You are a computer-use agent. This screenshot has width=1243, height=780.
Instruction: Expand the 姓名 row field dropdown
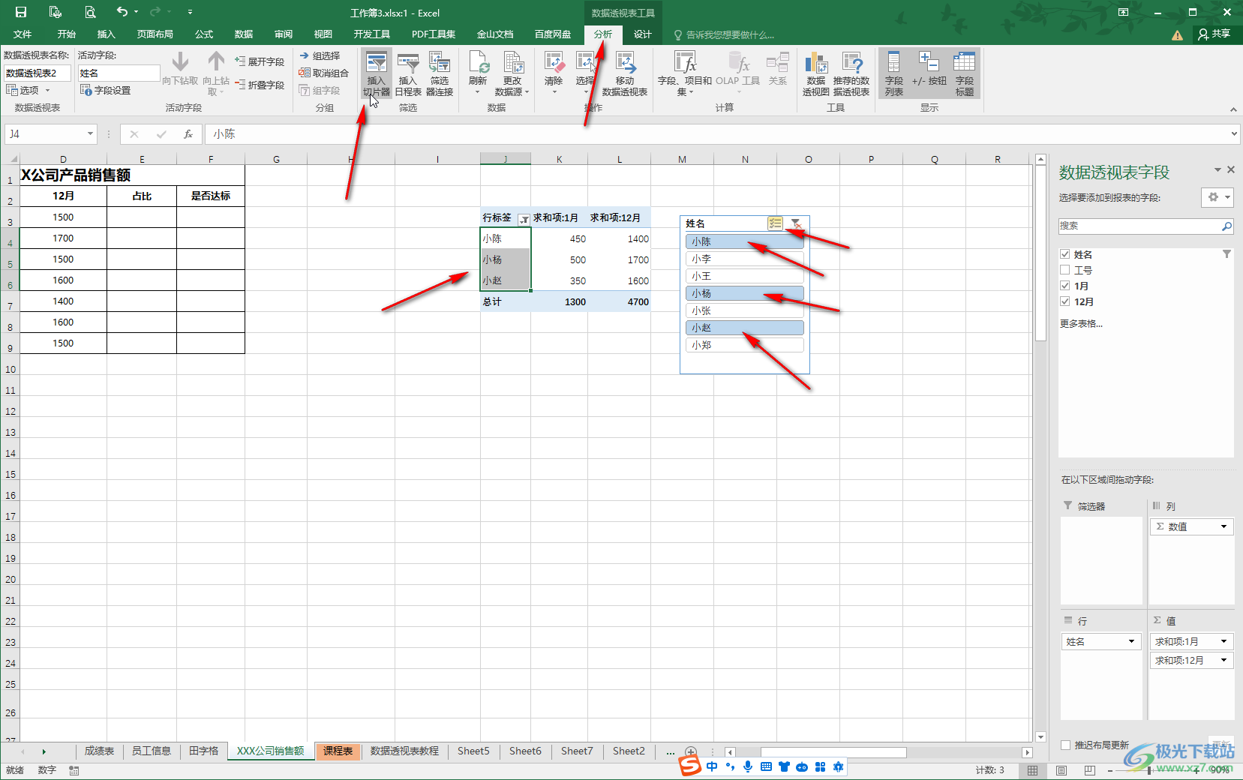coord(1131,641)
